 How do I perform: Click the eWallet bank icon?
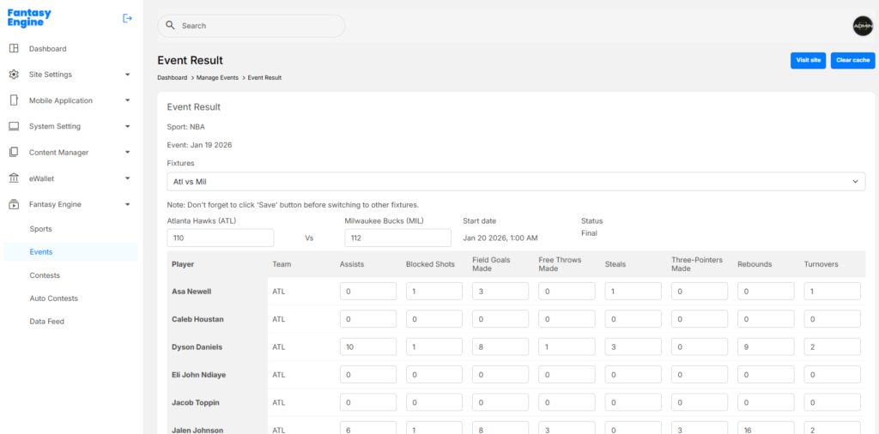(x=14, y=178)
